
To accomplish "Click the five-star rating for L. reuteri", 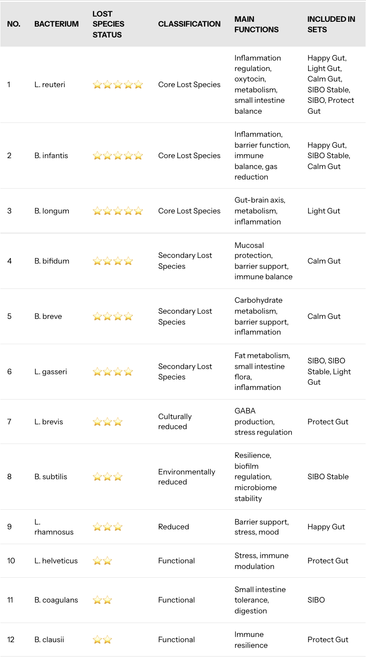I will click(x=118, y=85).
